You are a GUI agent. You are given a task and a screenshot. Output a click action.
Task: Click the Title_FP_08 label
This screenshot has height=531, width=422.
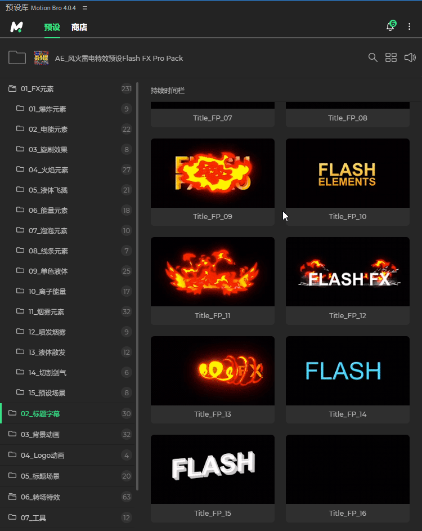point(348,118)
